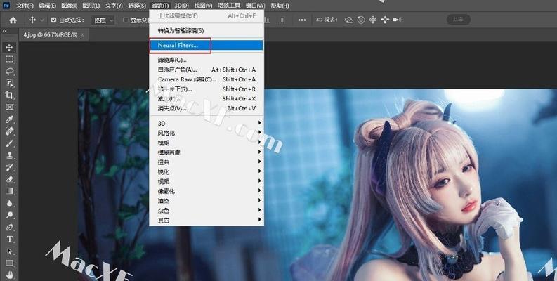Viewport: 557px width, 281px height.
Task: Toggle the 自动选择 checkbox
Action: click(x=53, y=20)
